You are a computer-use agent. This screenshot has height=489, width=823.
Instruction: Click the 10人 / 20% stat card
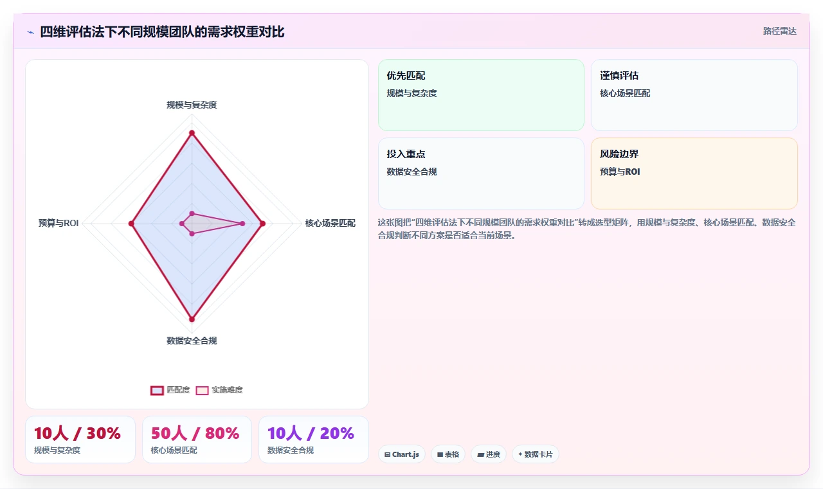(314, 440)
